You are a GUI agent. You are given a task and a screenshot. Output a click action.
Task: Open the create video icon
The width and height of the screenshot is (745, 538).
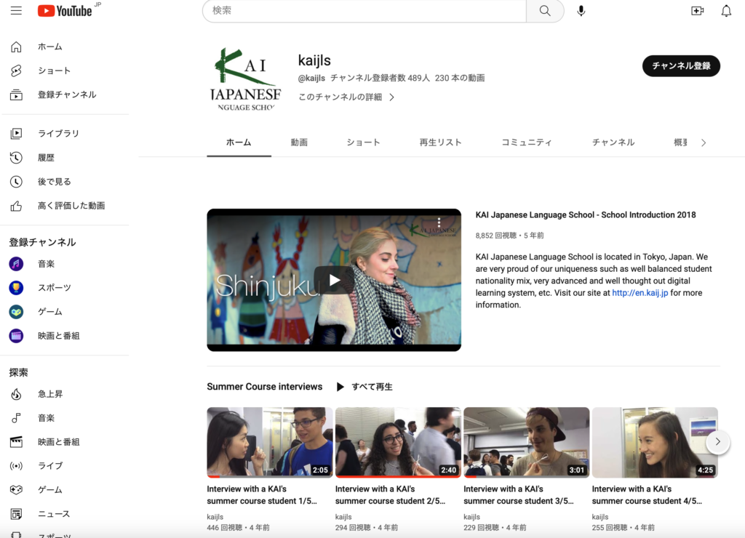(x=697, y=10)
